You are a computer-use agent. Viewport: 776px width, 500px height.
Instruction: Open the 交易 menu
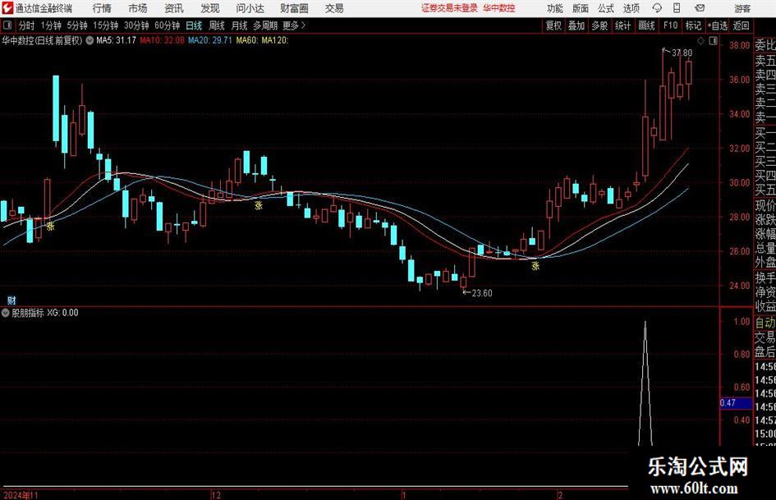(334, 8)
